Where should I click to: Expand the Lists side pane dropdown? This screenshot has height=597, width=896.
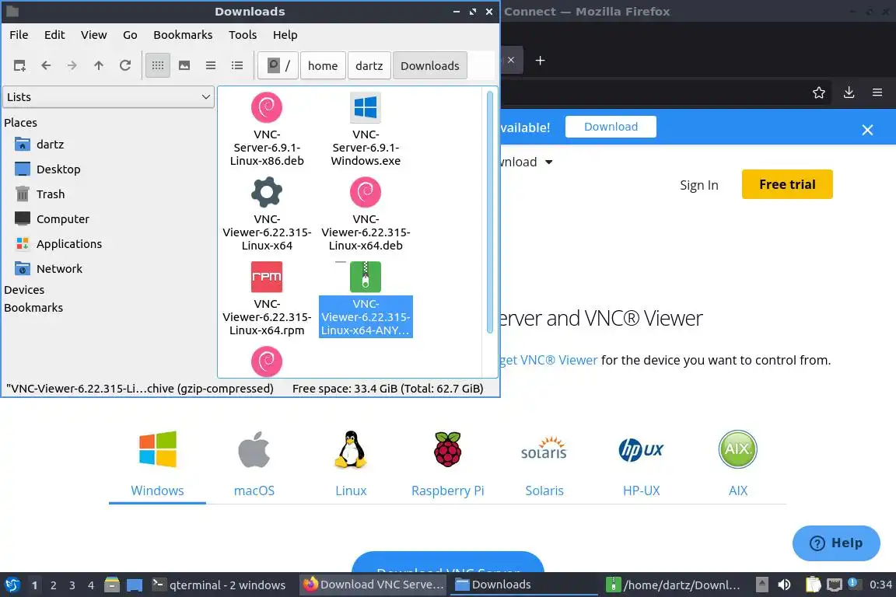pyautogui.click(x=109, y=97)
